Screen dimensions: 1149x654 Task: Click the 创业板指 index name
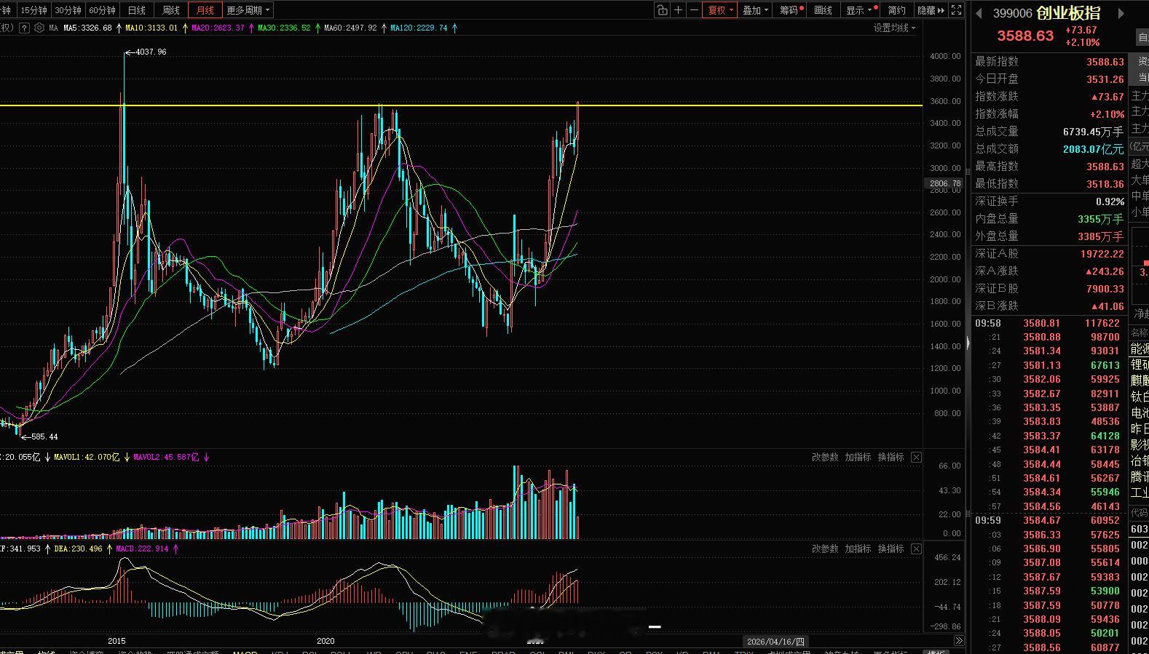(x=1068, y=13)
